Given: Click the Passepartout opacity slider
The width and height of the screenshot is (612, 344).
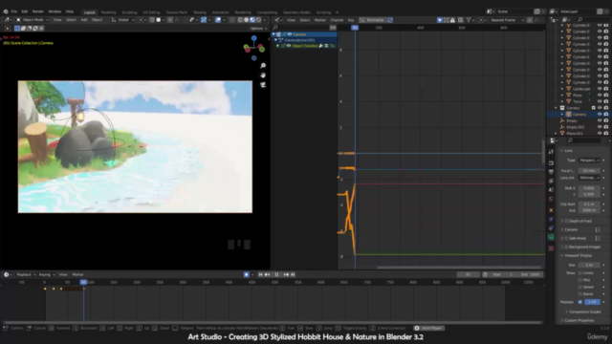Looking at the screenshot, I should click(x=592, y=302).
